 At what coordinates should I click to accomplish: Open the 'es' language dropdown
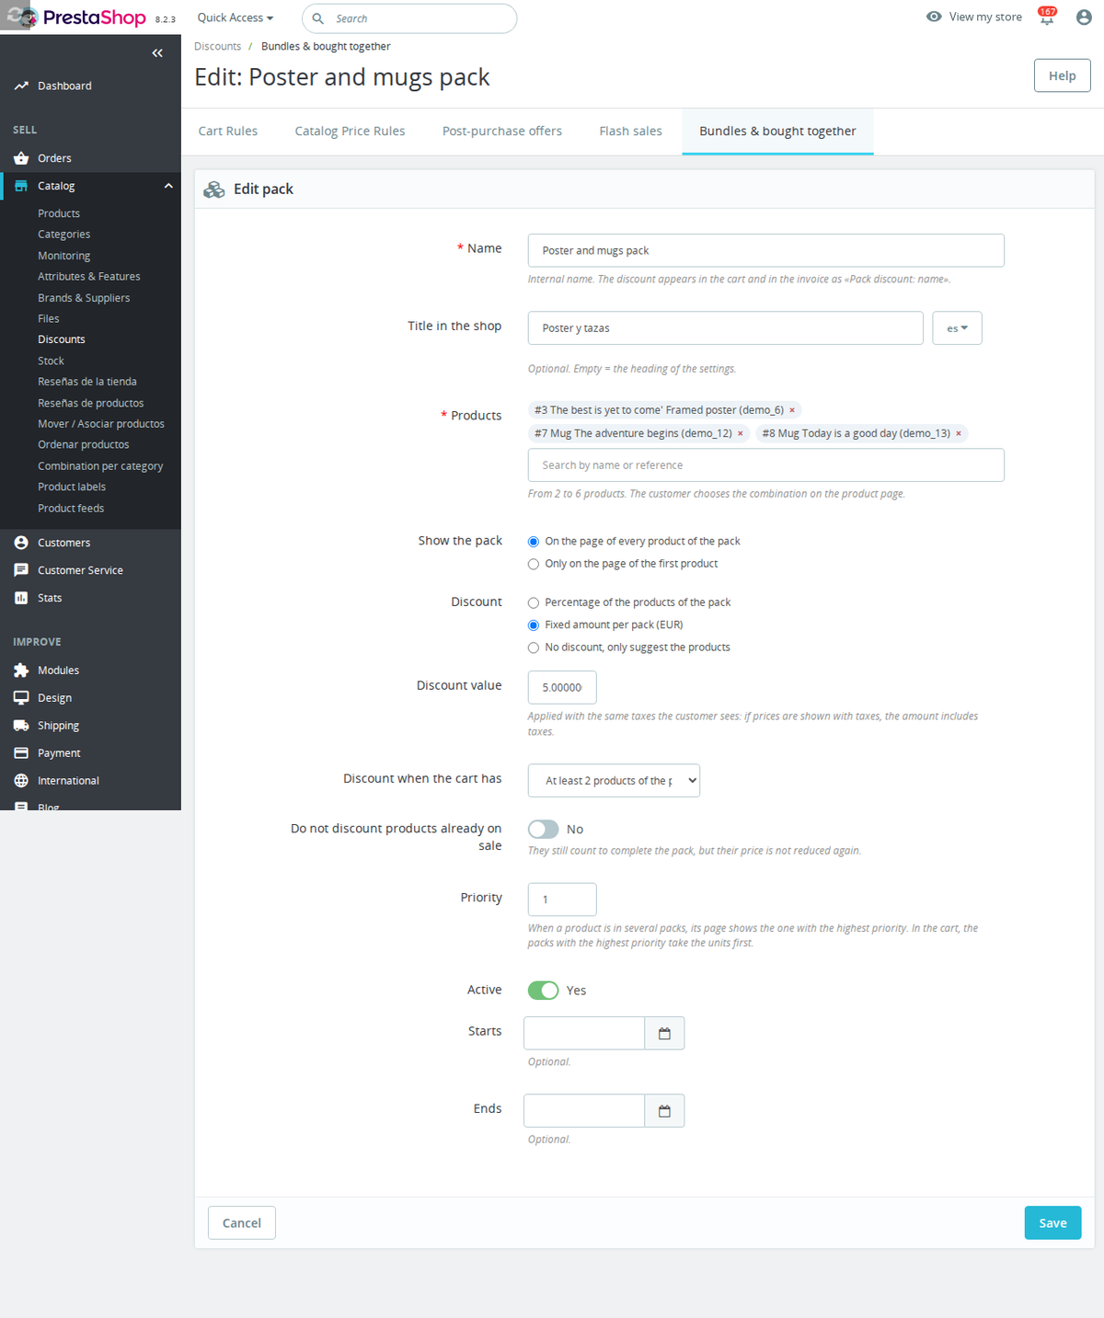tap(957, 328)
